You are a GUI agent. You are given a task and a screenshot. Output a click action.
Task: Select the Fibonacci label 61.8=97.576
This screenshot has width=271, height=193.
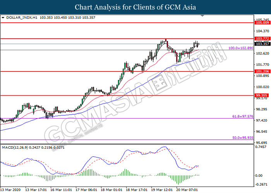[243, 117]
